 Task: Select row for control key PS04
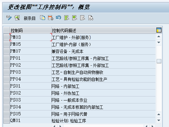click(7, 107)
